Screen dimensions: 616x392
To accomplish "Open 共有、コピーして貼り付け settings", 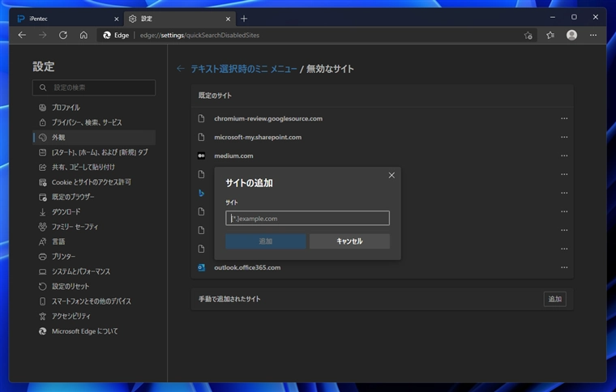I will pos(94,167).
